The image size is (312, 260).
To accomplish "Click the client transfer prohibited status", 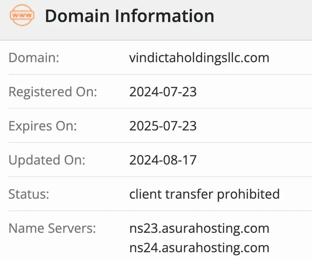I will click(204, 194).
